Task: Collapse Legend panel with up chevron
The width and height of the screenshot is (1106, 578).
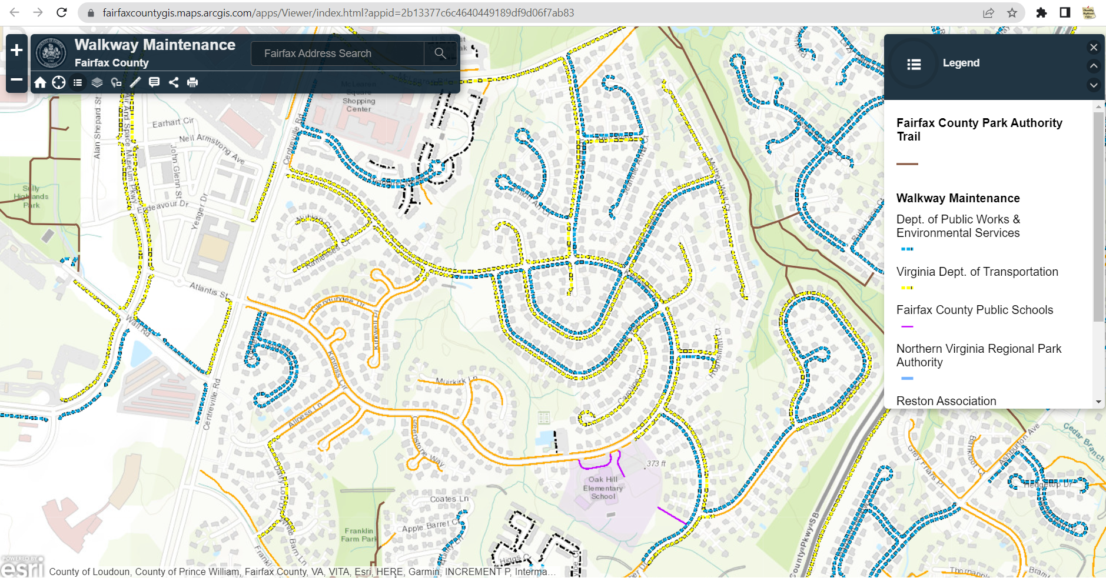Action: 1094,66
